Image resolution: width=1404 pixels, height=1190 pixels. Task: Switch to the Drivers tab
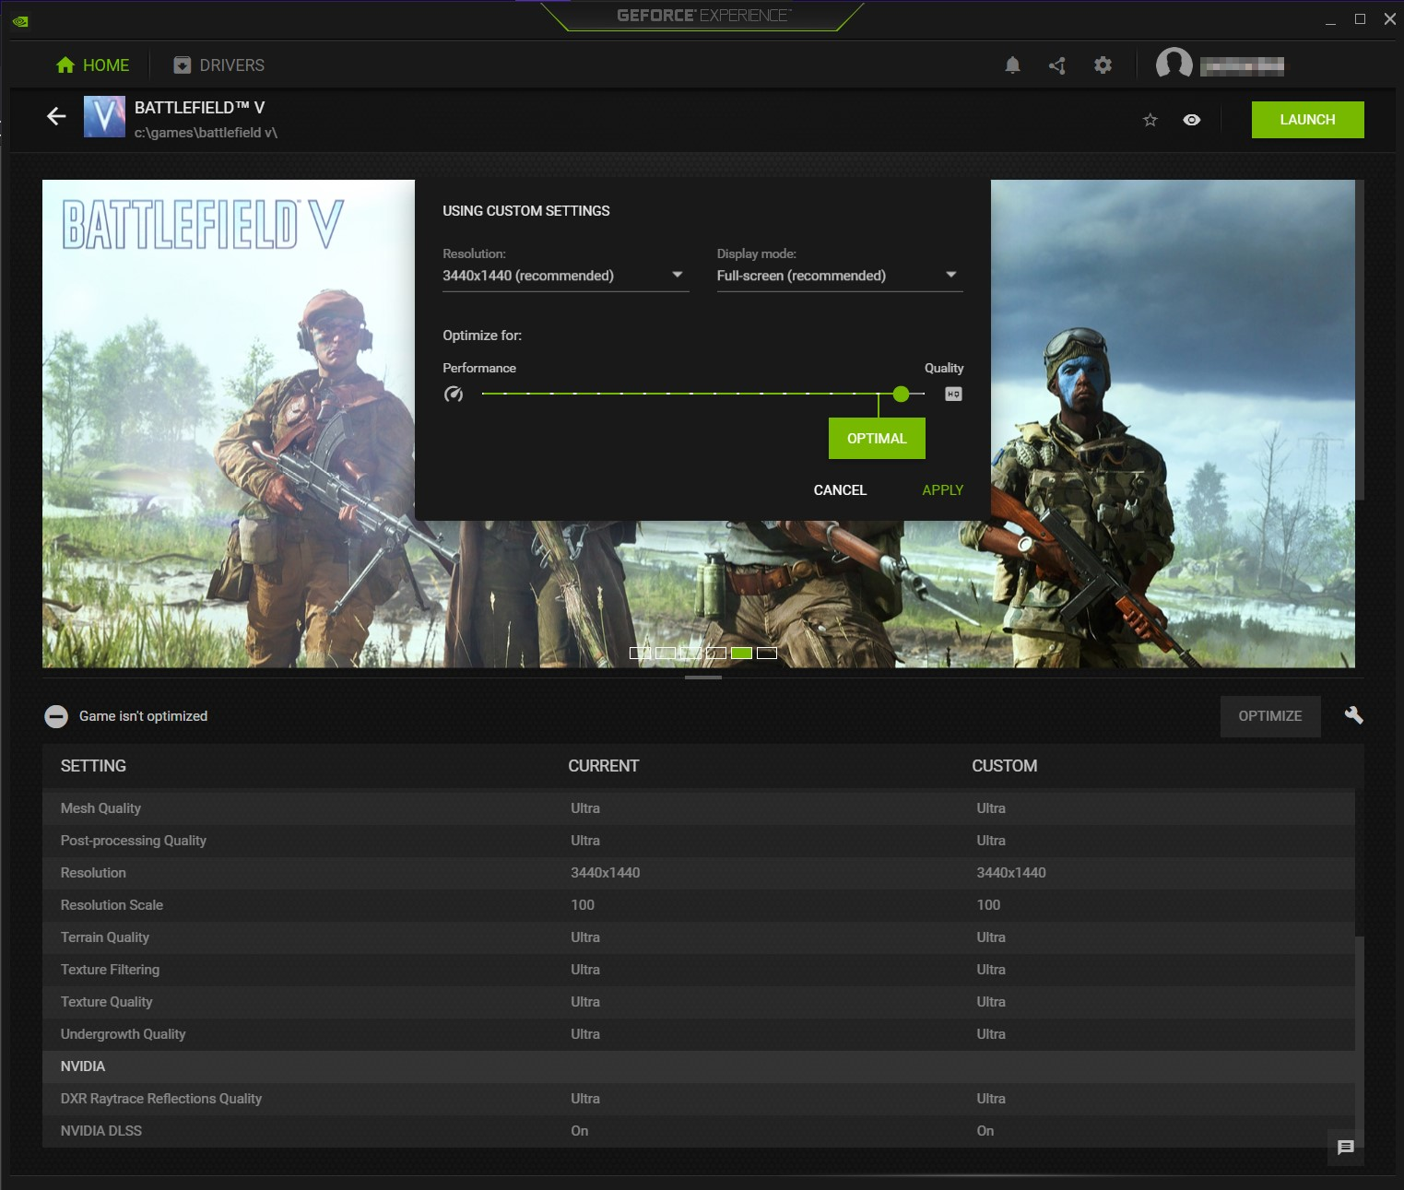click(x=219, y=65)
